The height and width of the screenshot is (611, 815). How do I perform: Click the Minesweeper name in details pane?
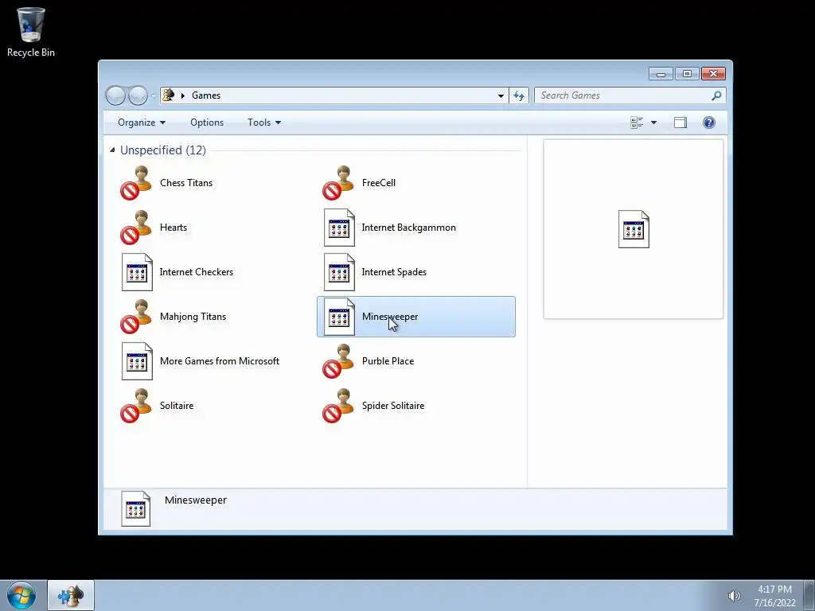click(x=196, y=500)
